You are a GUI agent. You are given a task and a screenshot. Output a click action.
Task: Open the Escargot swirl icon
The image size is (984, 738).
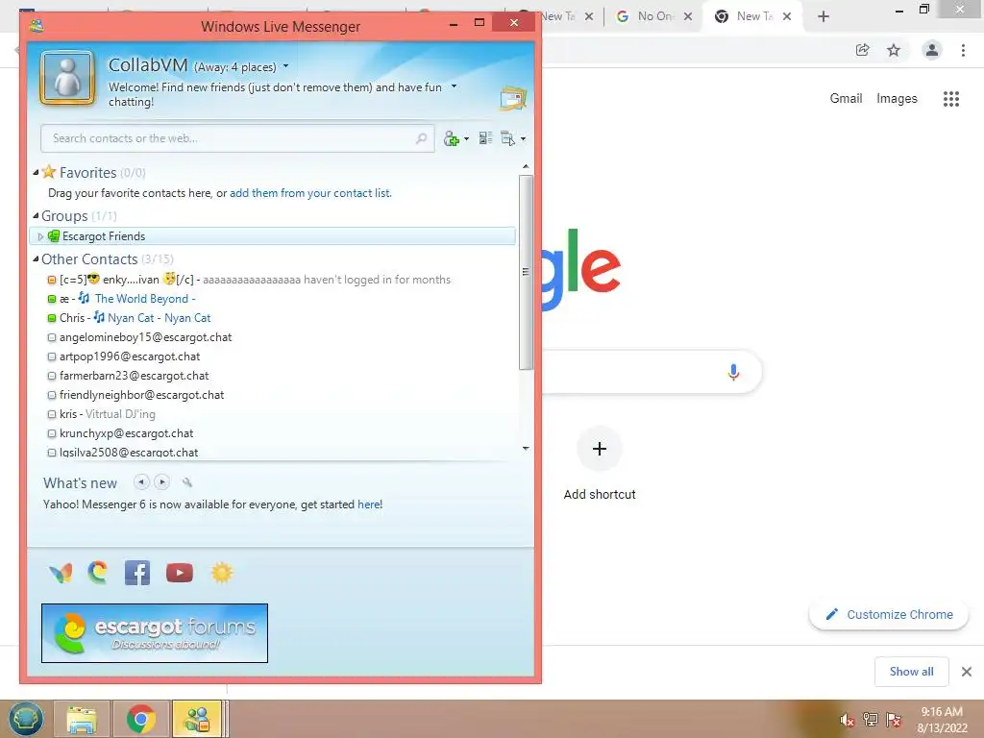[x=98, y=573]
